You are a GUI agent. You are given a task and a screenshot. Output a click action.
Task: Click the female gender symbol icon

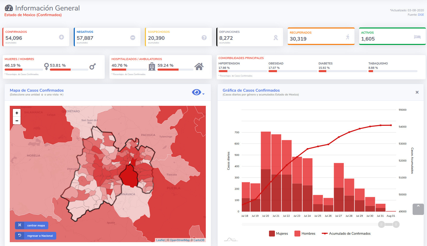[47, 67]
